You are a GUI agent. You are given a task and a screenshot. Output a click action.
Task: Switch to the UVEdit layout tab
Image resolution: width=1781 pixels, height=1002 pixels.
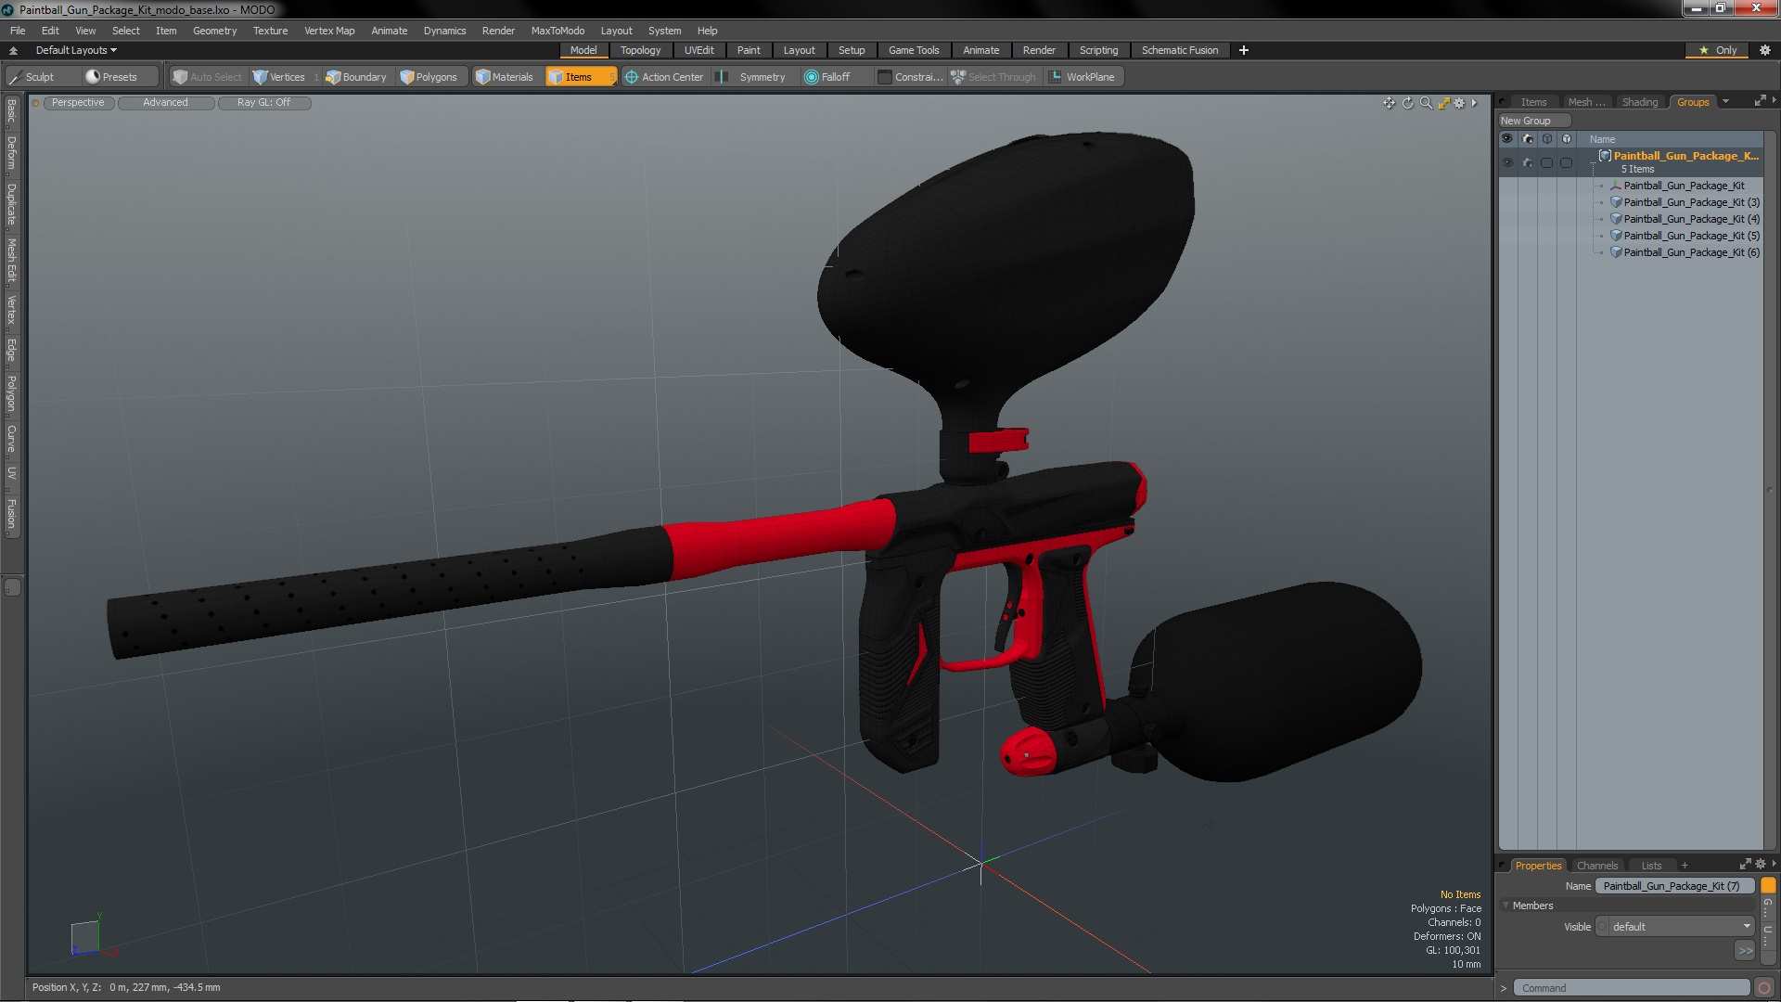point(698,50)
